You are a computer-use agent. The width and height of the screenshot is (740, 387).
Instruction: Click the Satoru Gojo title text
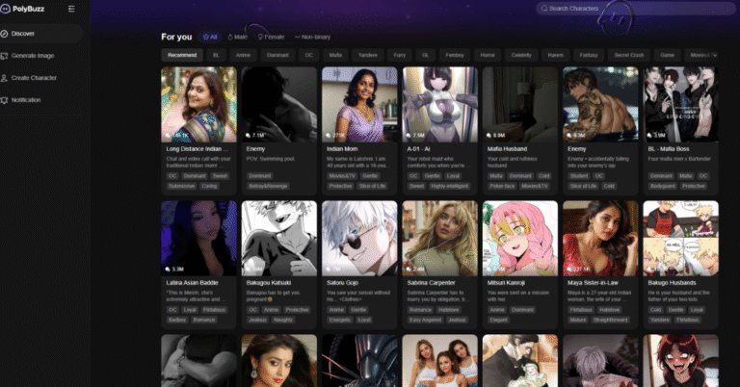pyautogui.click(x=343, y=283)
